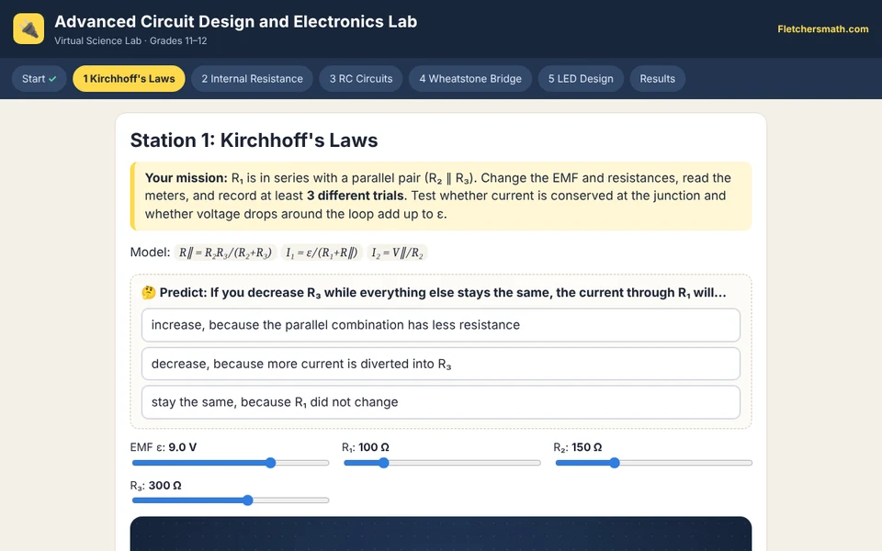Click the Station 1: Kirchhoff's Laws heading
This screenshot has height=551, width=882.
[x=254, y=140]
